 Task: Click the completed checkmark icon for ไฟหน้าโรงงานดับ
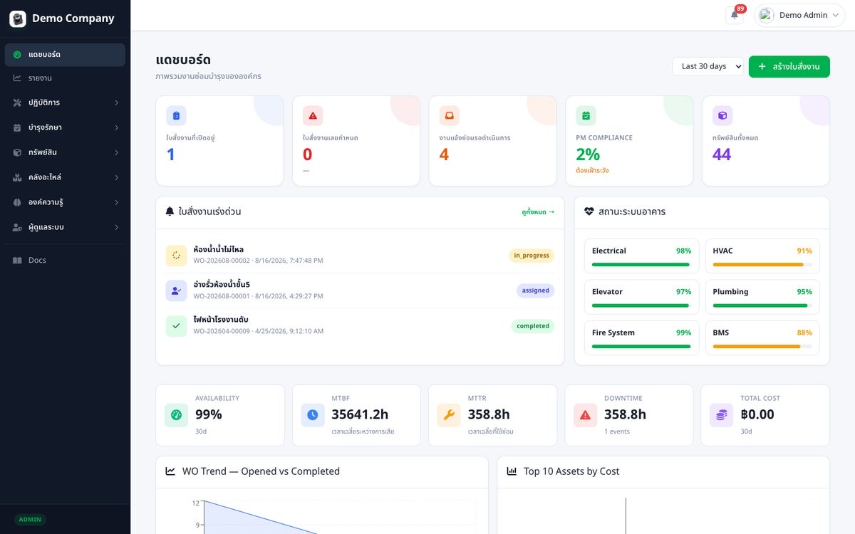[176, 326]
